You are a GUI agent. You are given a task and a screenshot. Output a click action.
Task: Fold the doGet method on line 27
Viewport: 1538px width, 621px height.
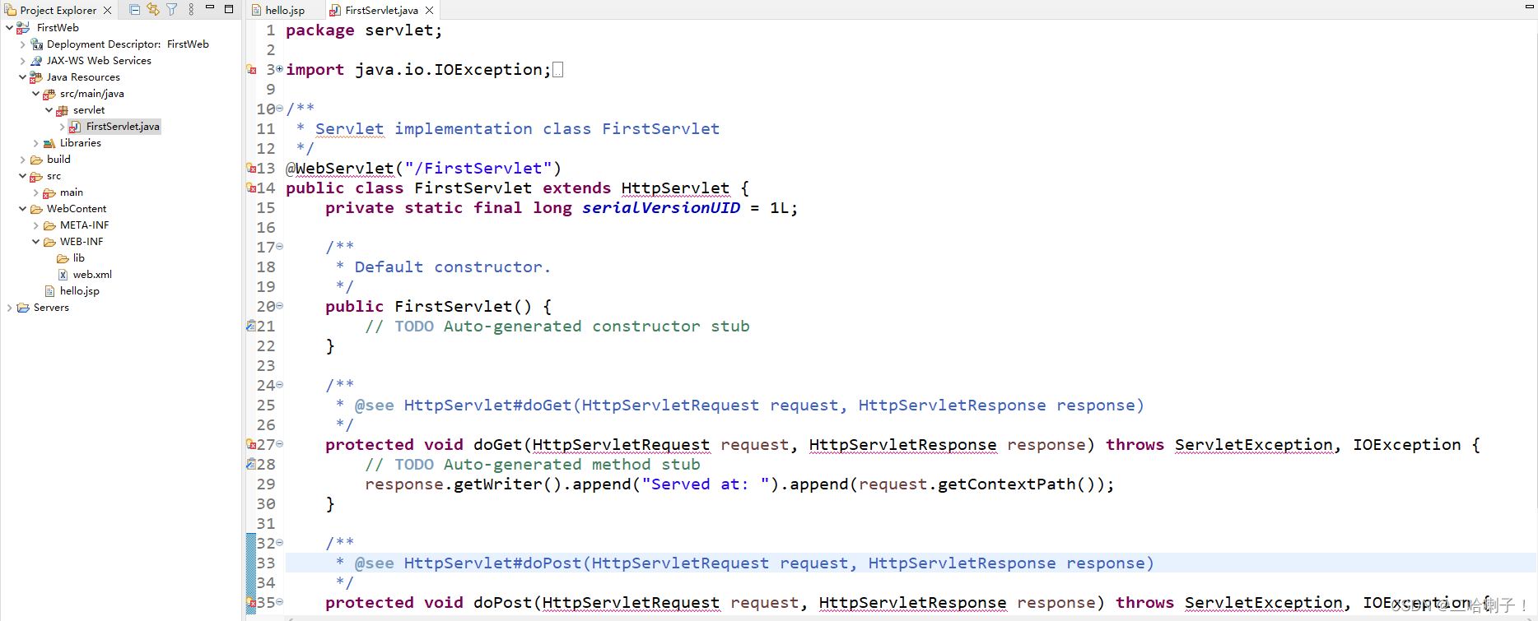279,444
